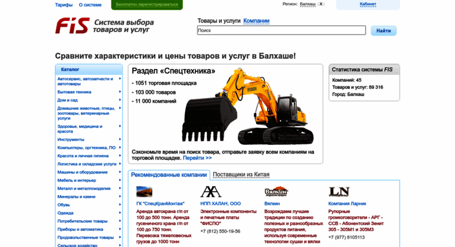
Task: Switch to Поставщики из Китая tab
Action: tap(241, 175)
